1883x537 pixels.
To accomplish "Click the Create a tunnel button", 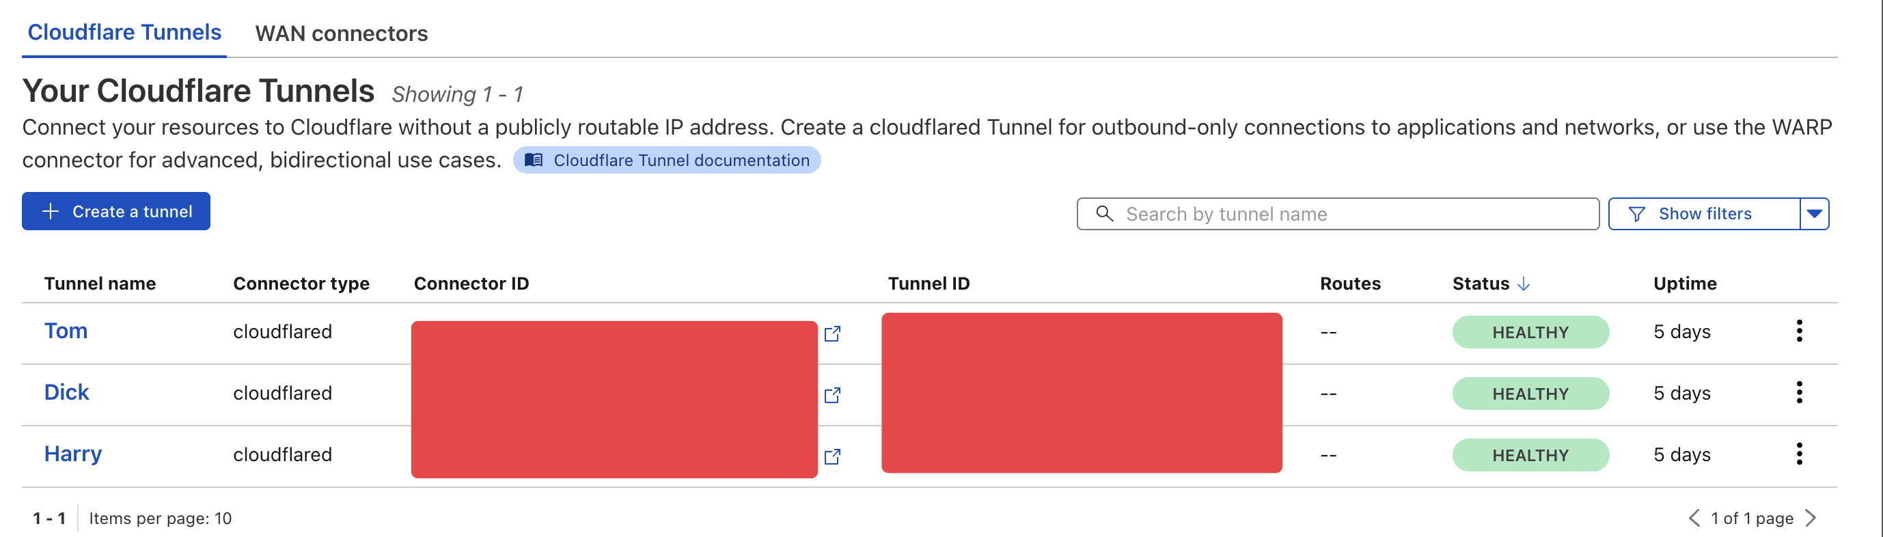I will (x=116, y=211).
